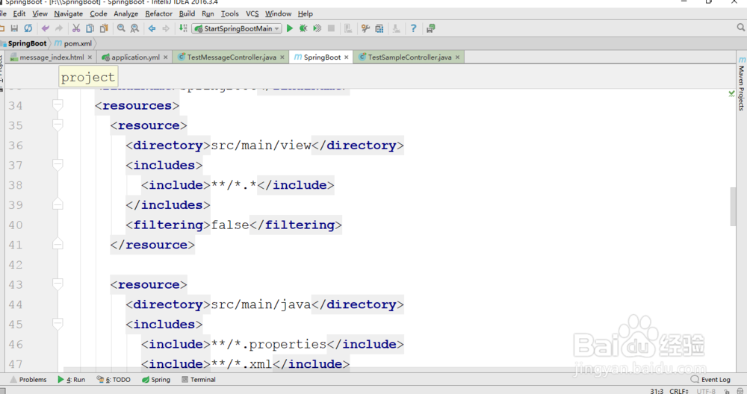Click the project XML breadcrumb tag
747x394 pixels.
click(x=88, y=77)
